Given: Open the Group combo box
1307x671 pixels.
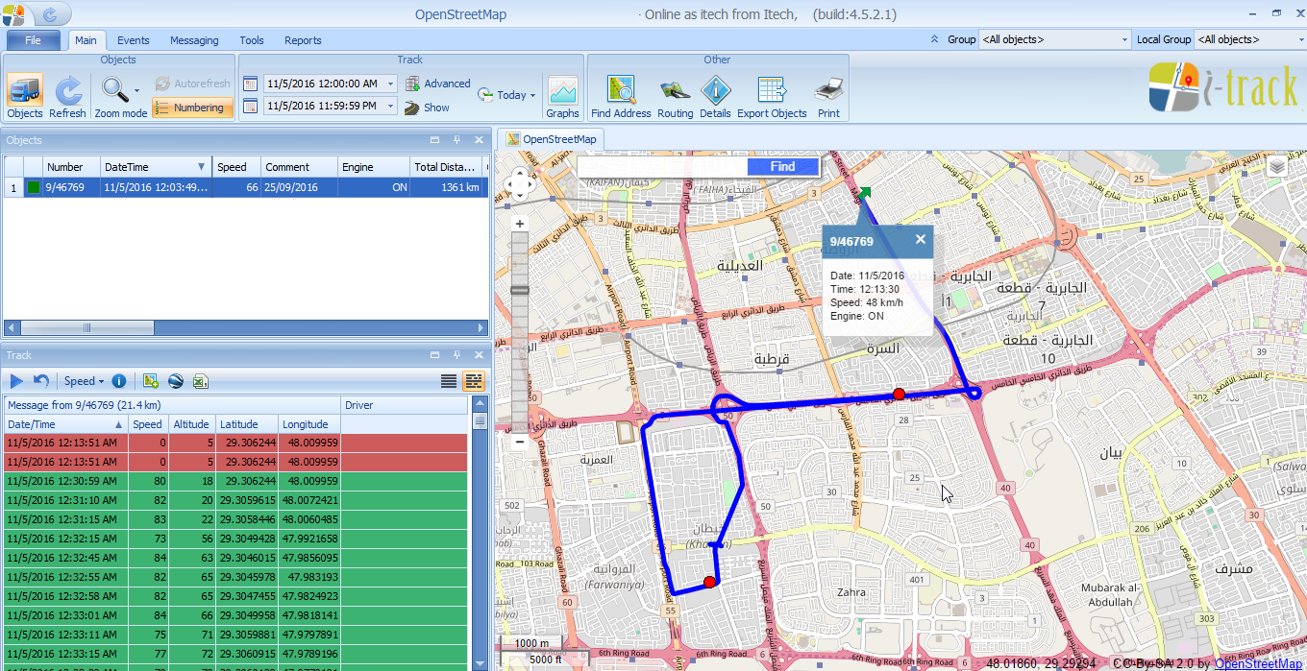Looking at the screenshot, I should pos(1055,39).
